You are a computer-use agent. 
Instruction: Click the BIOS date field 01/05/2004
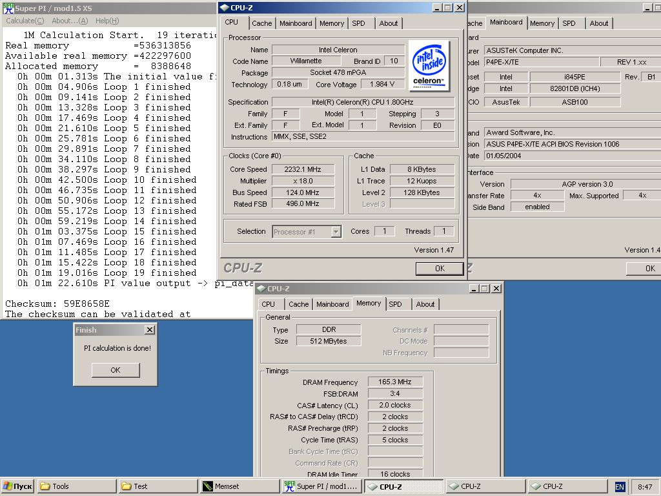(x=573, y=156)
